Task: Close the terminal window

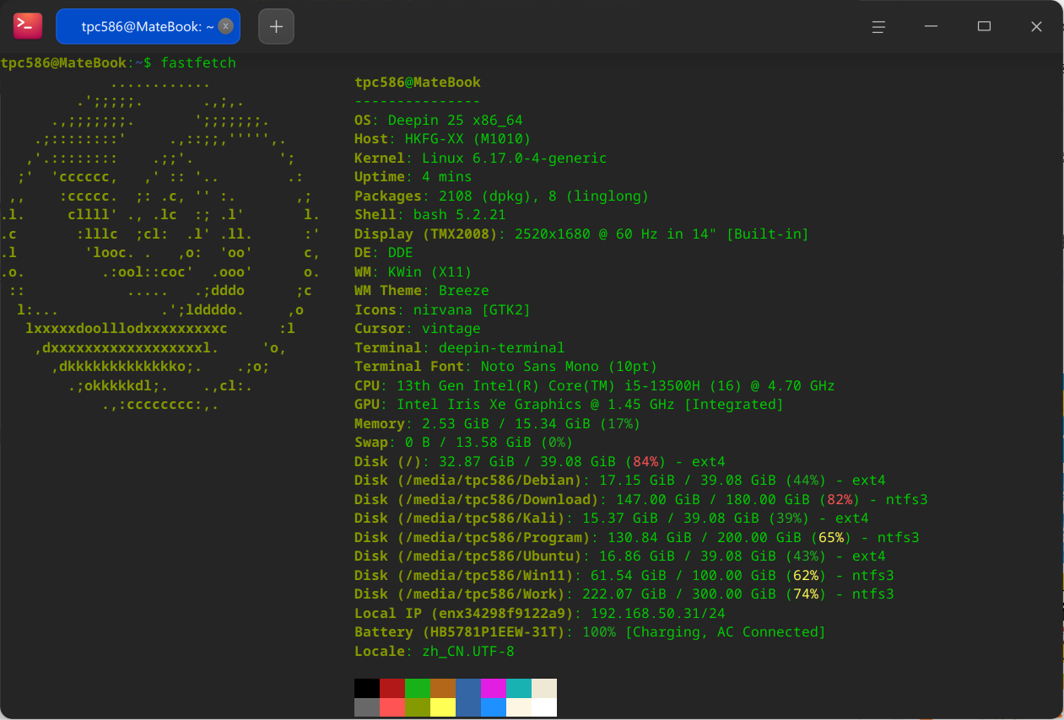Action: point(1037,27)
